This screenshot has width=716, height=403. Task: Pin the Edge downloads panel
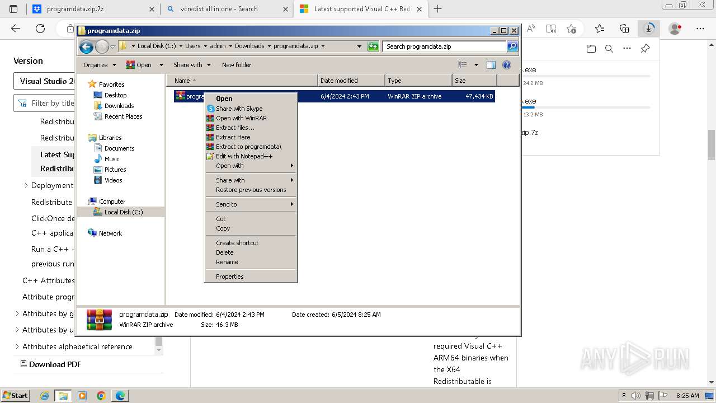pos(645,49)
